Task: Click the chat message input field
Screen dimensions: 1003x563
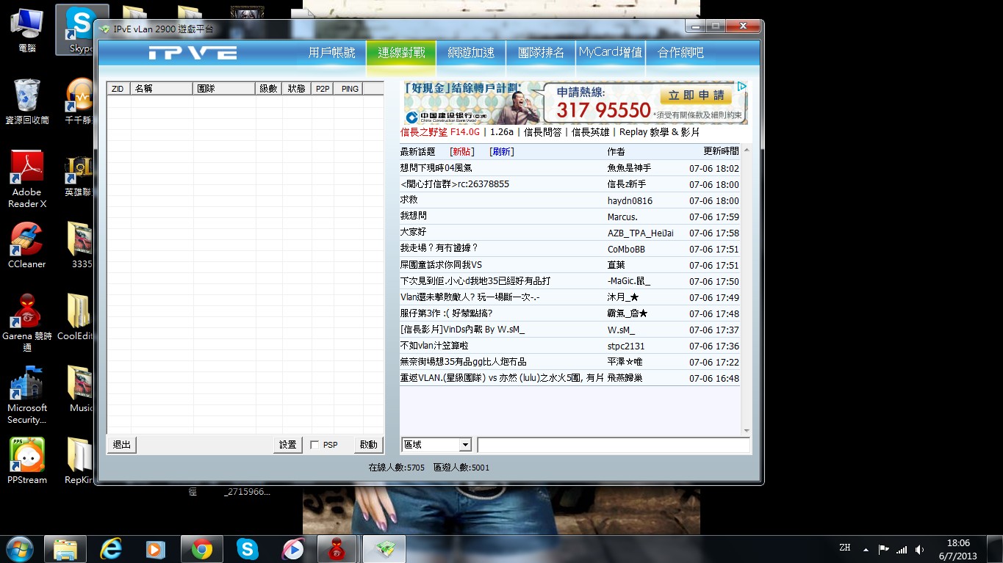Action: click(613, 445)
